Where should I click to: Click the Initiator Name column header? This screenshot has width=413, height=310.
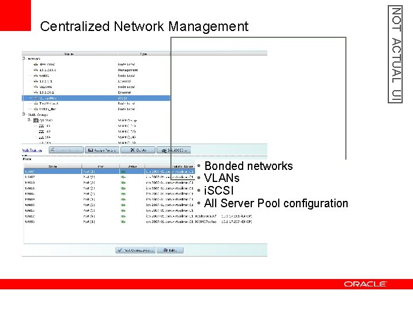click(170, 166)
